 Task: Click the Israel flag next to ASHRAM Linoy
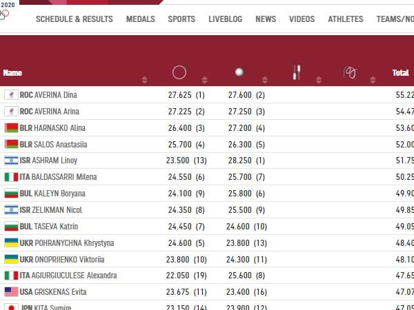pyautogui.click(x=11, y=161)
